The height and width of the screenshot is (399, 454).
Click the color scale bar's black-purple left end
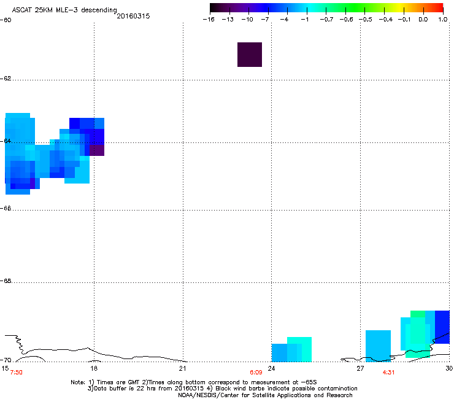(216, 8)
